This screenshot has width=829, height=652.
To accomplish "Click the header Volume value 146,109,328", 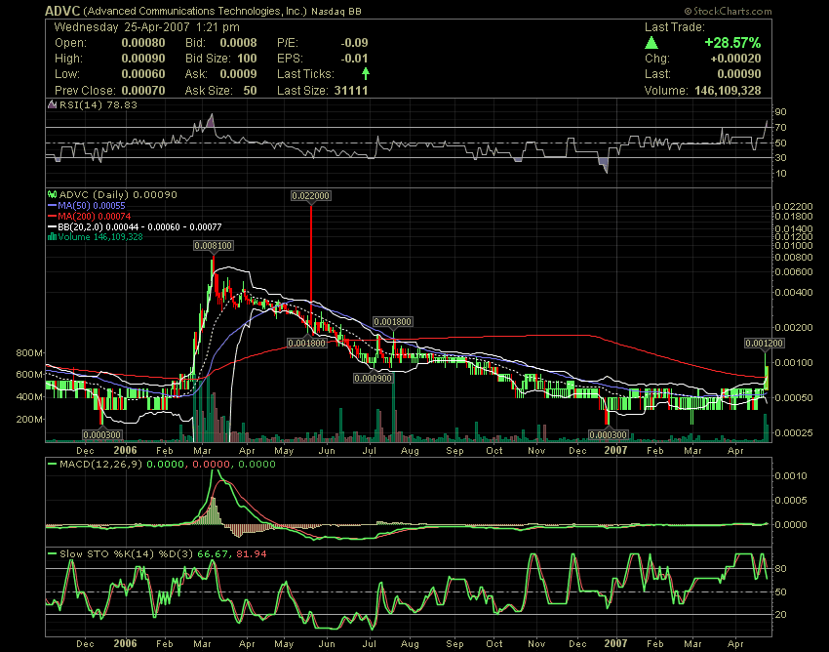I will (728, 91).
